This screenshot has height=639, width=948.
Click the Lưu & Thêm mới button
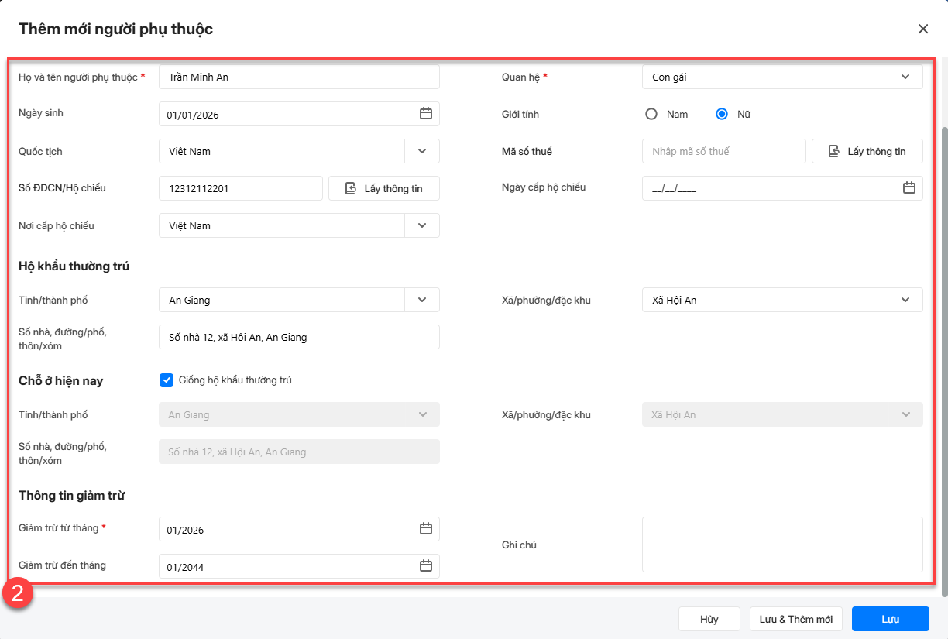pyautogui.click(x=796, y=619)
